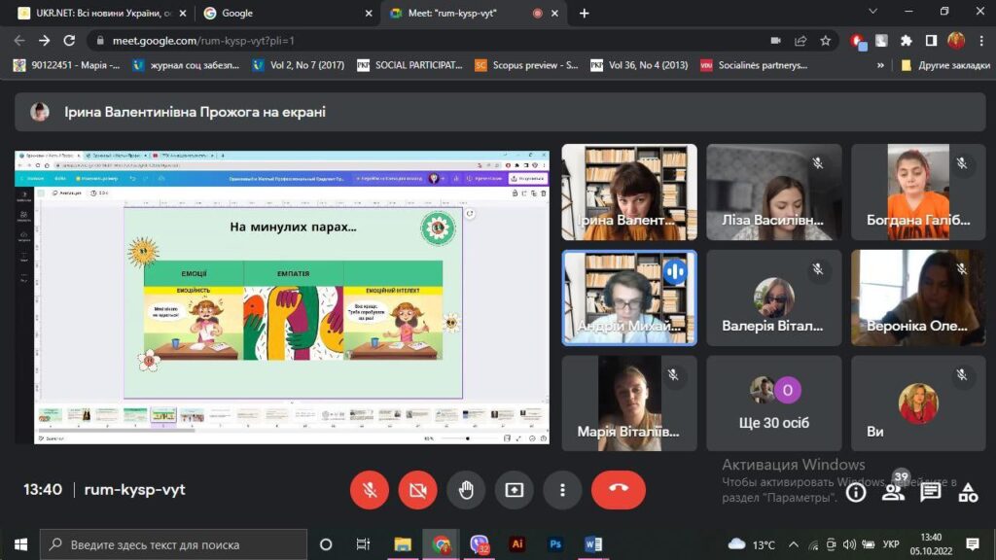This screenshot has height=560, width=996.
Task: Click the present screen button
Action: tap(514, 490)
